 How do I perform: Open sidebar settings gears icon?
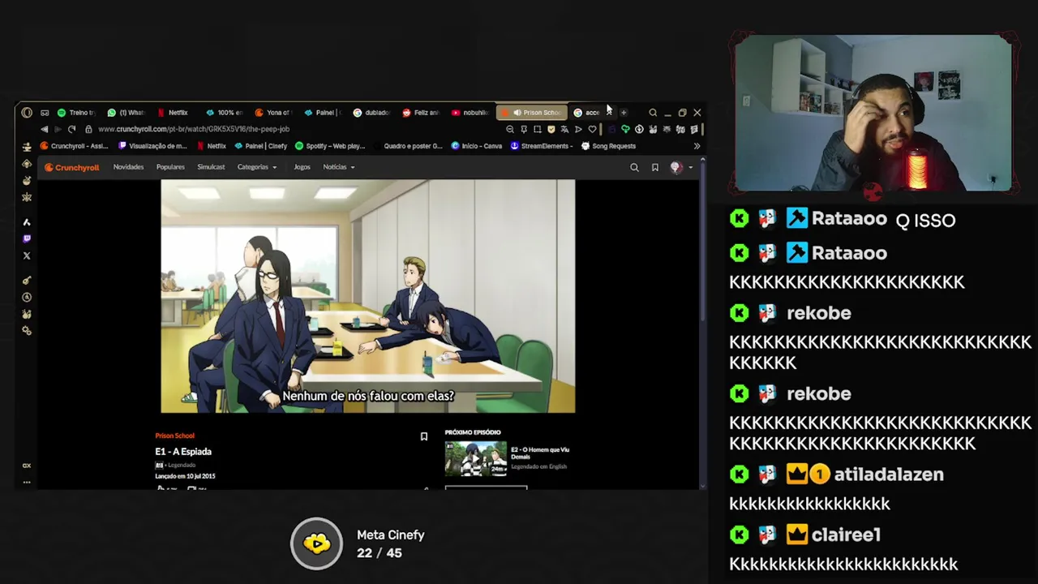[x=27, y=331]
